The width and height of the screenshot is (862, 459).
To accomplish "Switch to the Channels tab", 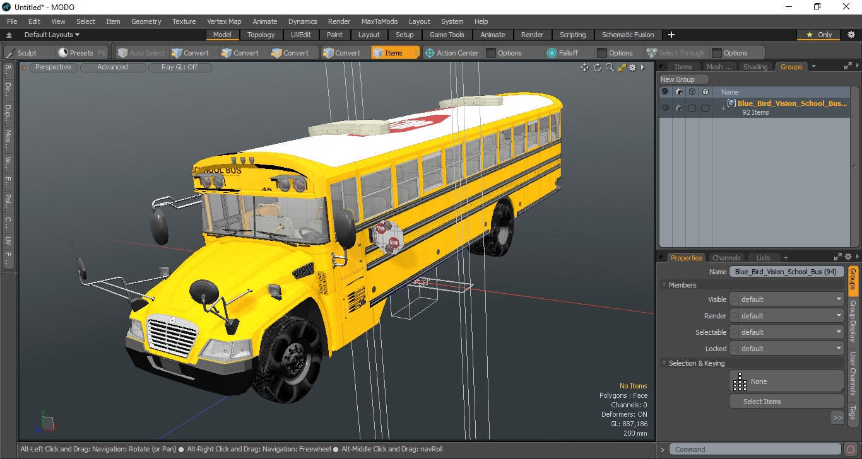I will pos(726,258).
